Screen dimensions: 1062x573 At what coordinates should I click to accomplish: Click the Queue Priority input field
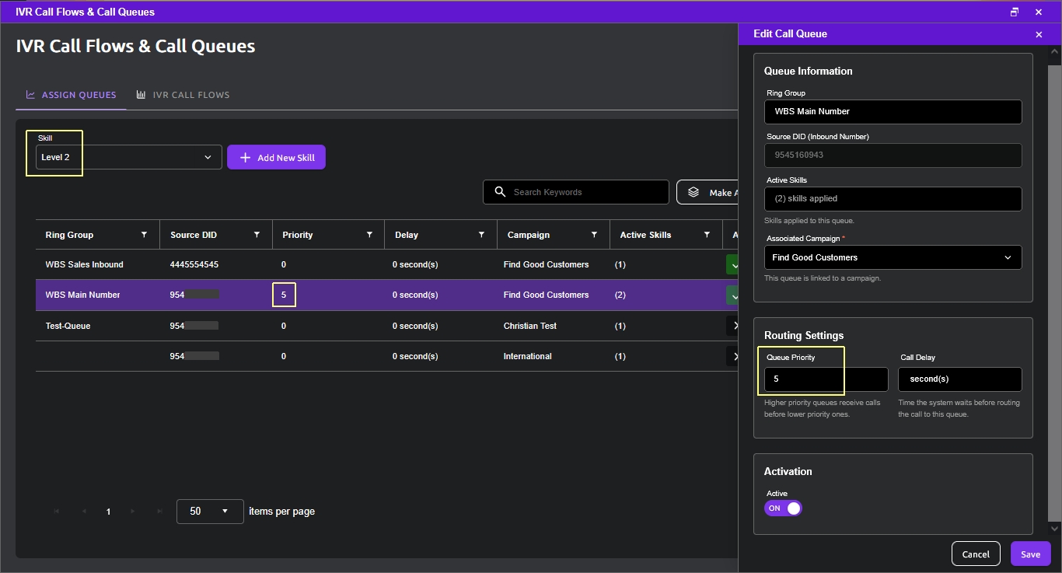(826, 379)
